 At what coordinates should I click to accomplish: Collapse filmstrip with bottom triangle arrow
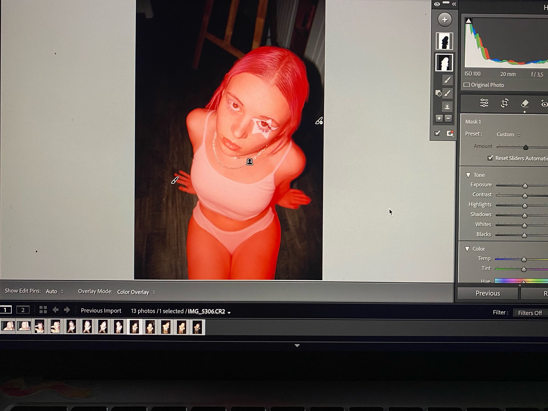pos(297,346)
